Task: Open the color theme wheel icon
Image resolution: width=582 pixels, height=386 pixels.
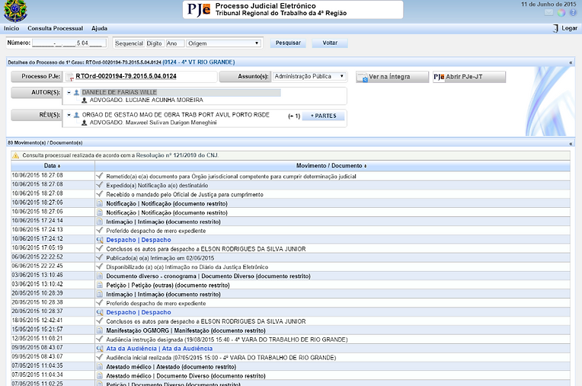Action: tap(561, 13)
